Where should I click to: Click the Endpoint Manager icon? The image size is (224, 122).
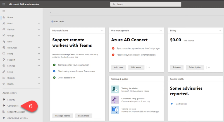pyautogui.click(x=4, y=112)
